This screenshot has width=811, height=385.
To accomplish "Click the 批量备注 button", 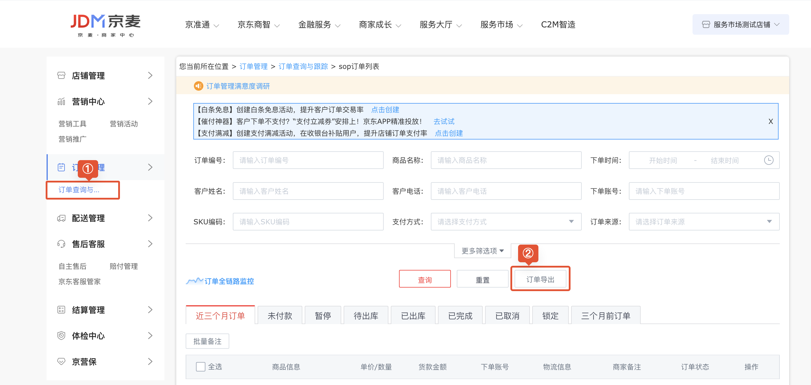I will pyautogui.click(x=207, y=341).
